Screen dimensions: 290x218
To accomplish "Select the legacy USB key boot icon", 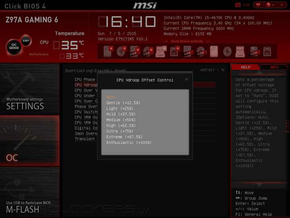I will (240, 51).
